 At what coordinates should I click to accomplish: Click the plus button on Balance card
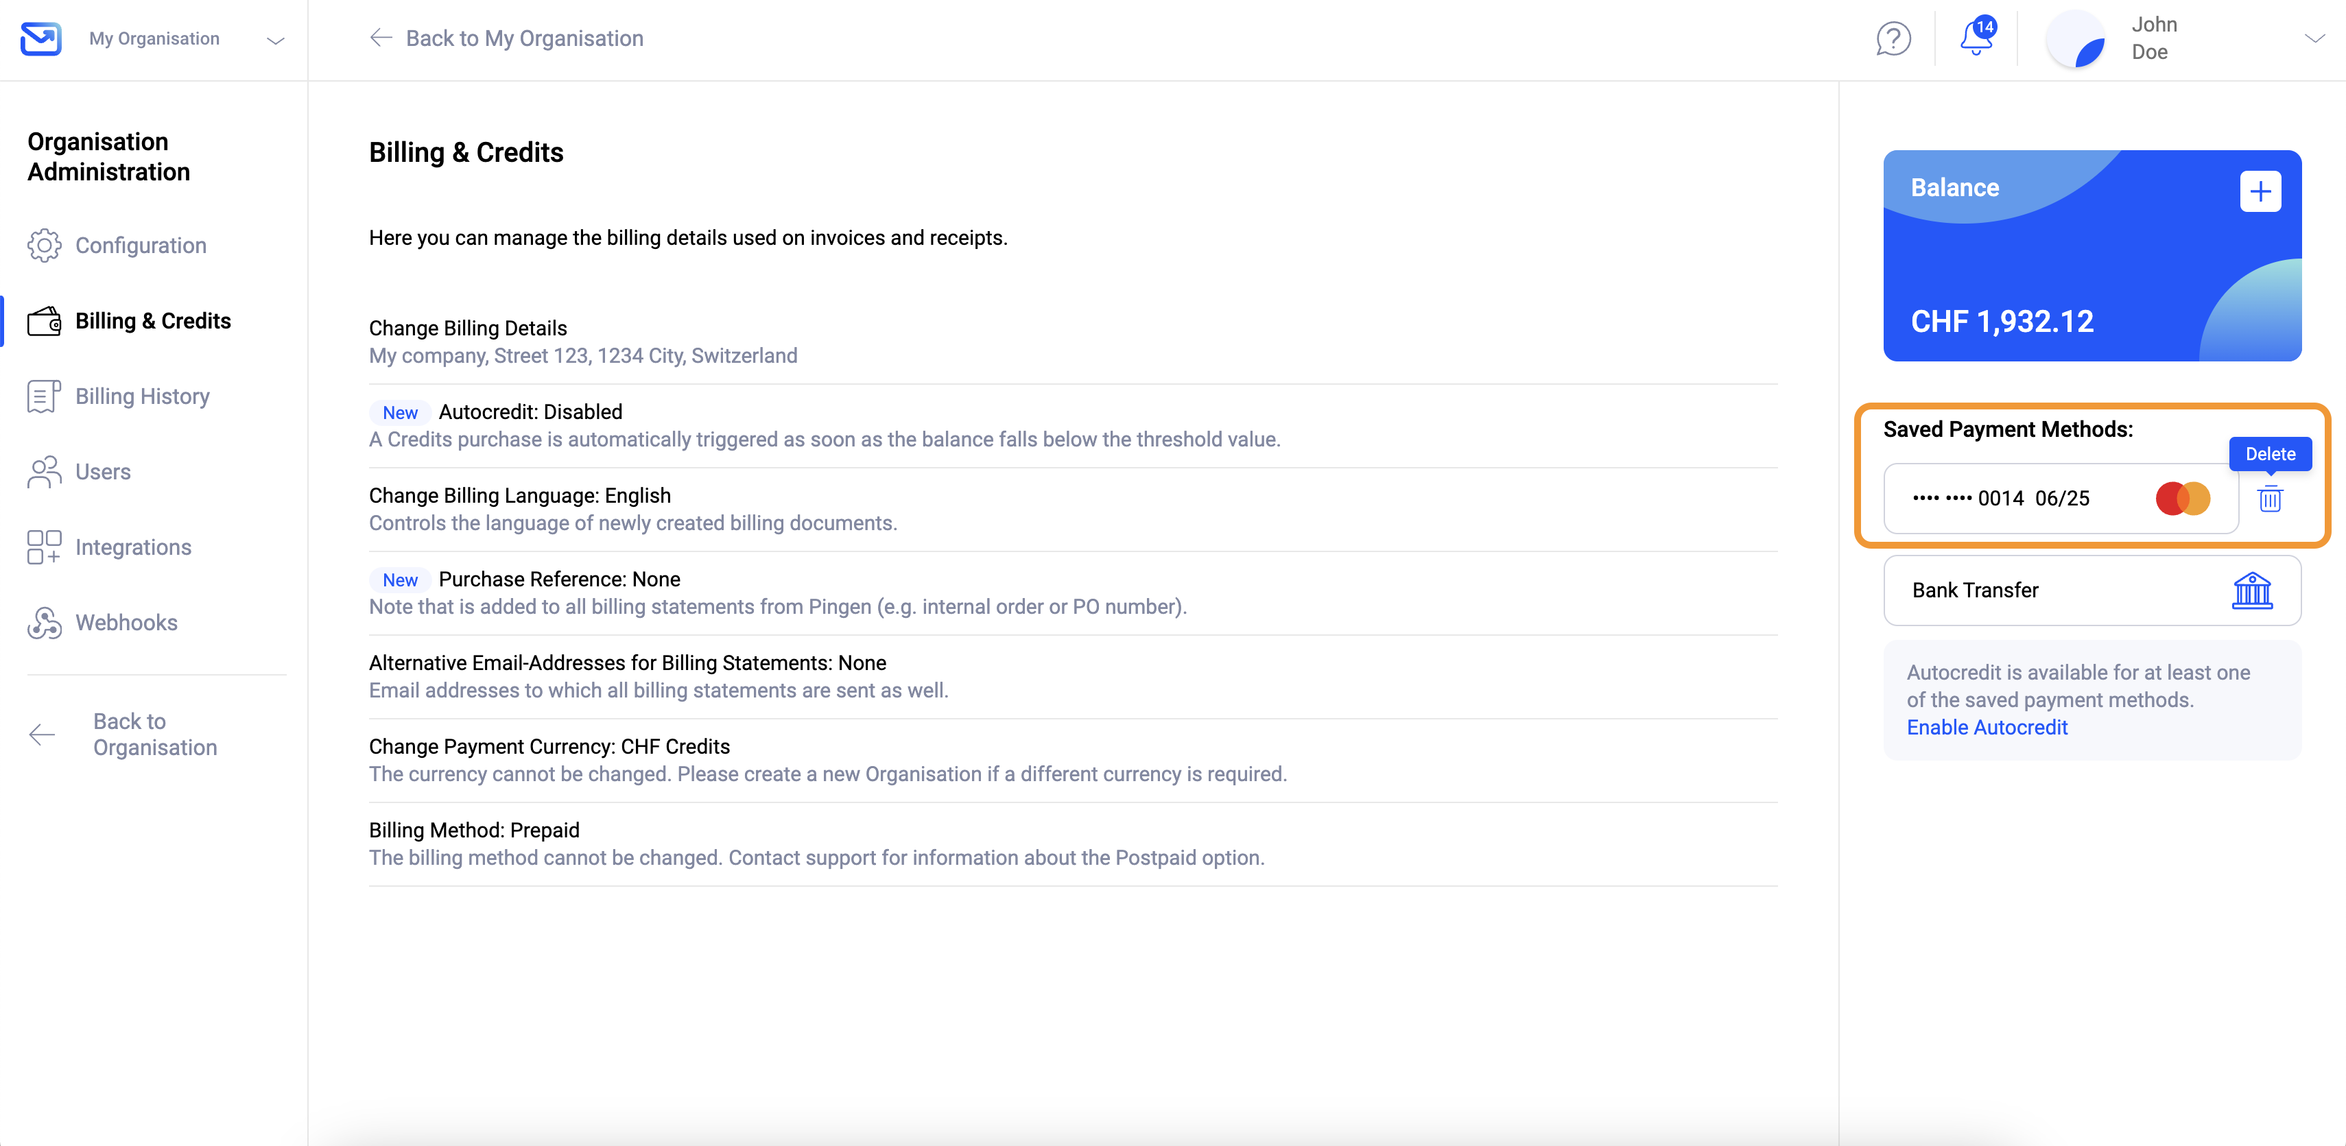tap(2260, 191)
